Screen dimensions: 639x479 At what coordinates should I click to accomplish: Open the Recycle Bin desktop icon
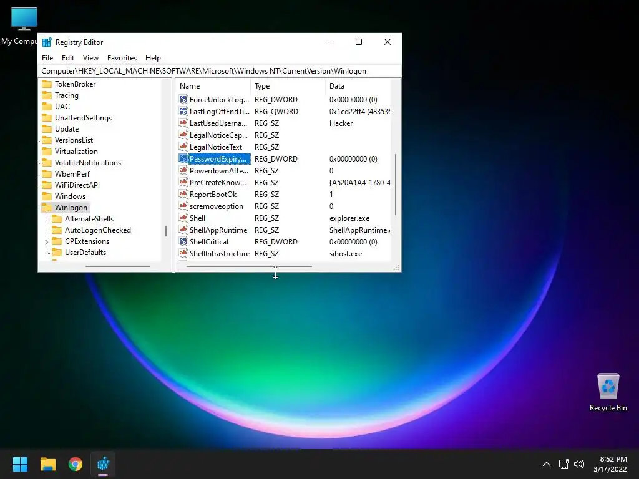pos(608,392)
